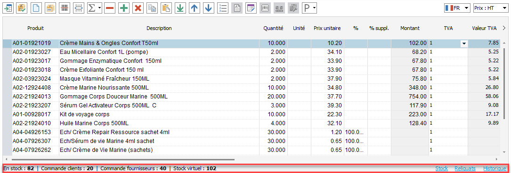Screen dimensions: 511x173
Task: Click the purple note edit icon
Action: [x=251, y=8]
